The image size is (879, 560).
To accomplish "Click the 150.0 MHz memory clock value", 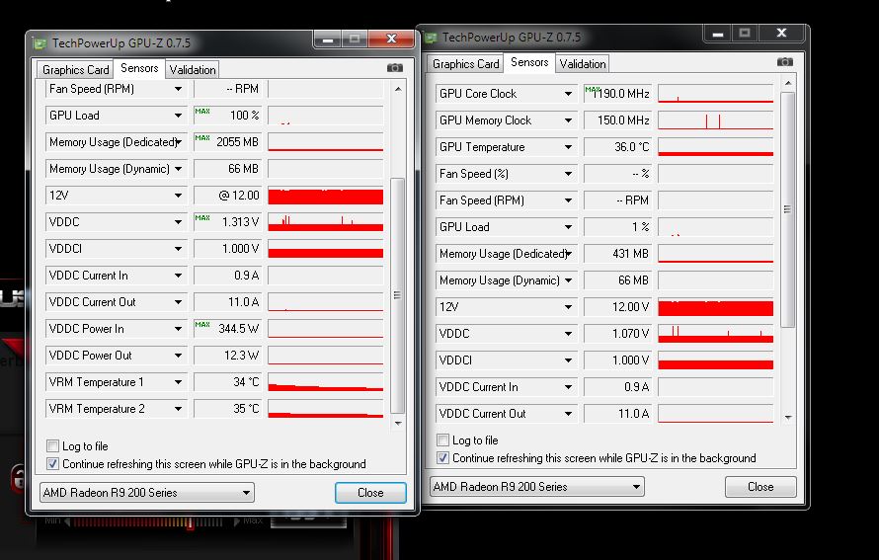I will (617, 120).
